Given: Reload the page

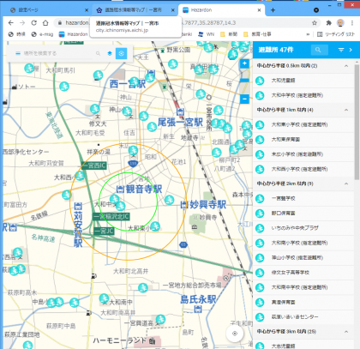Looking at the screenshot, I should pos(33,23).
